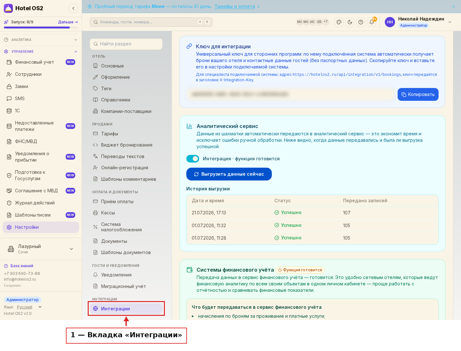Image resolution: width=461 pixels, height=351 pixels.
Task: Close the trial period banner
Action: tap(454, 6)
